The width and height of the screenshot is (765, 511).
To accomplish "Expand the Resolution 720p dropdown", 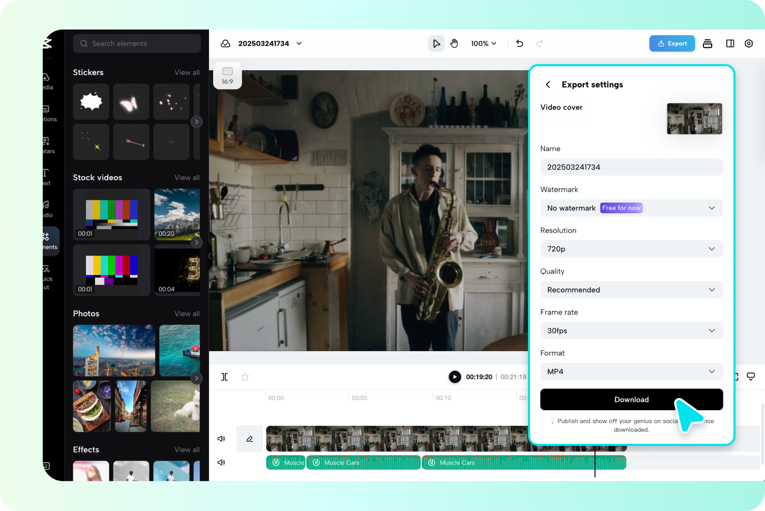I will pos(631,249).
